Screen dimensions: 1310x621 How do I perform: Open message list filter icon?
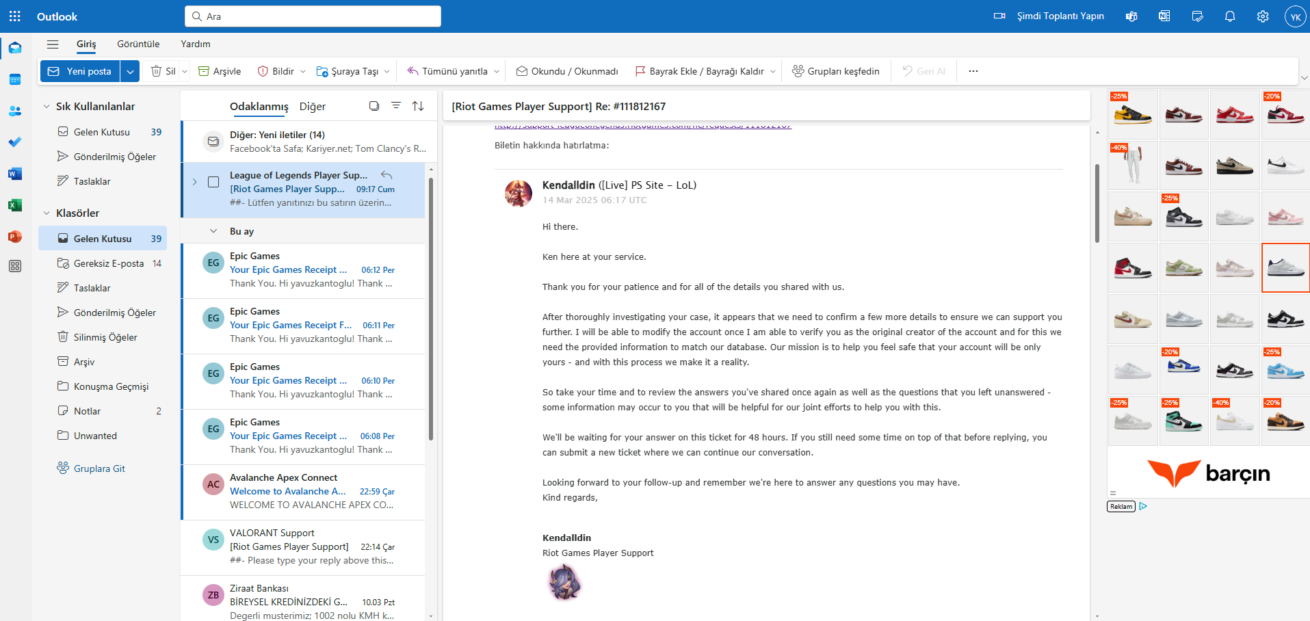pyautogui.click(x=396, y=106)
